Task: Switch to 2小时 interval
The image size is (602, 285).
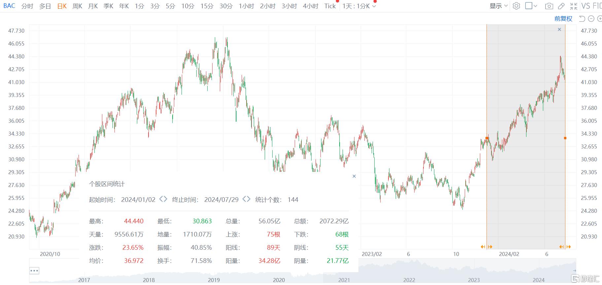Action: pyautogui.click(x=268, y=6)
